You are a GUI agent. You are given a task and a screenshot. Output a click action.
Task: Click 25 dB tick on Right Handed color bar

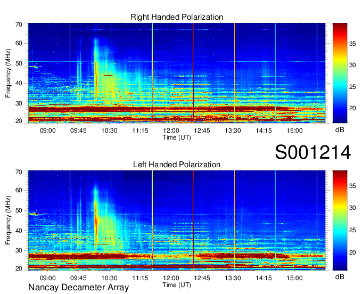point(352,87)
